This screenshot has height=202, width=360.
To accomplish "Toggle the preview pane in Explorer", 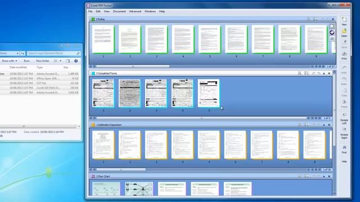I will point(68,61).
